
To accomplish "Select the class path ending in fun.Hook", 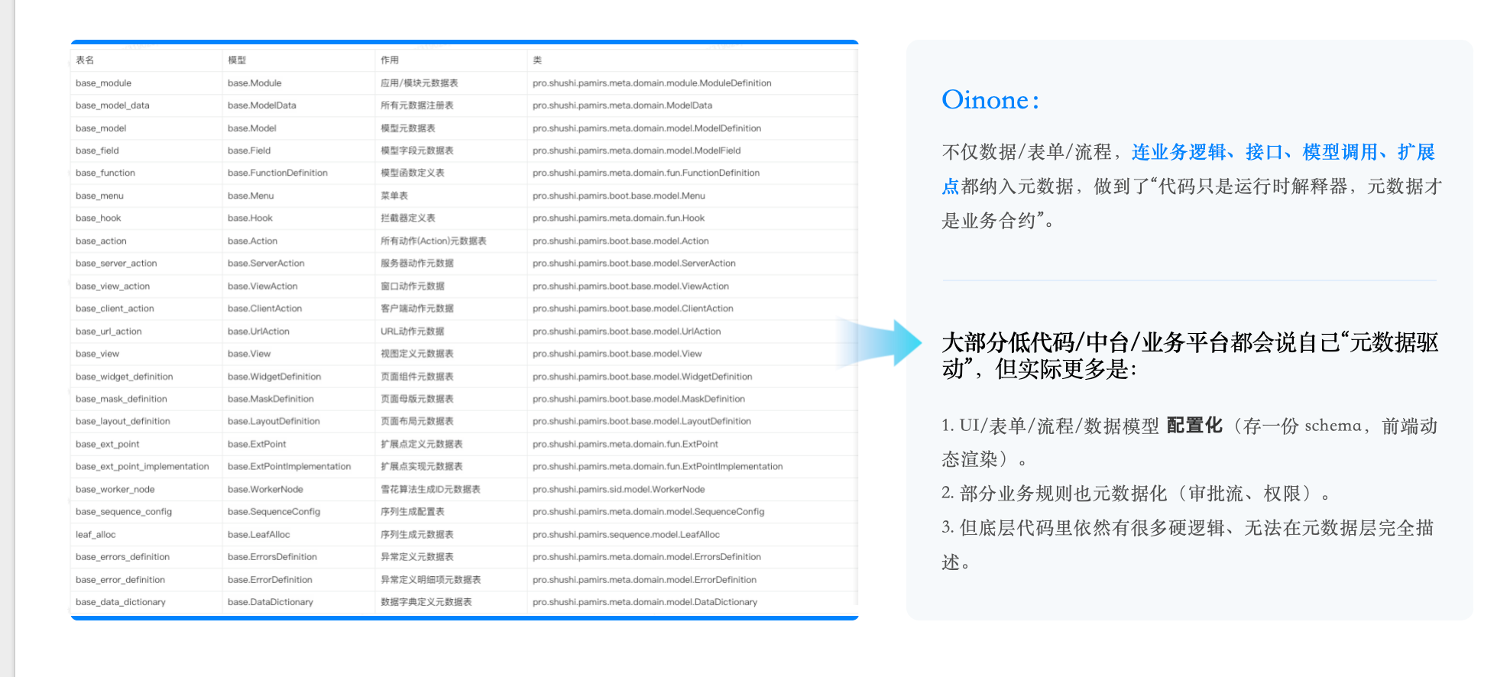I will [618, 219].
